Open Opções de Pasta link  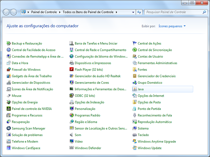click(x=149, y=102)
